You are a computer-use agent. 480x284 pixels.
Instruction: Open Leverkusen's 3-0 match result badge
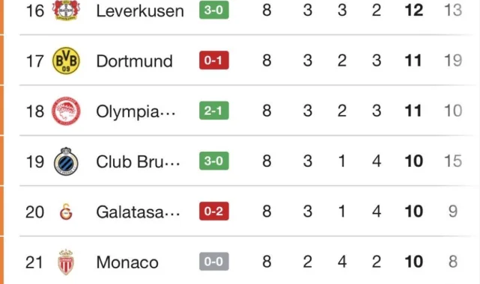point(214,10)
